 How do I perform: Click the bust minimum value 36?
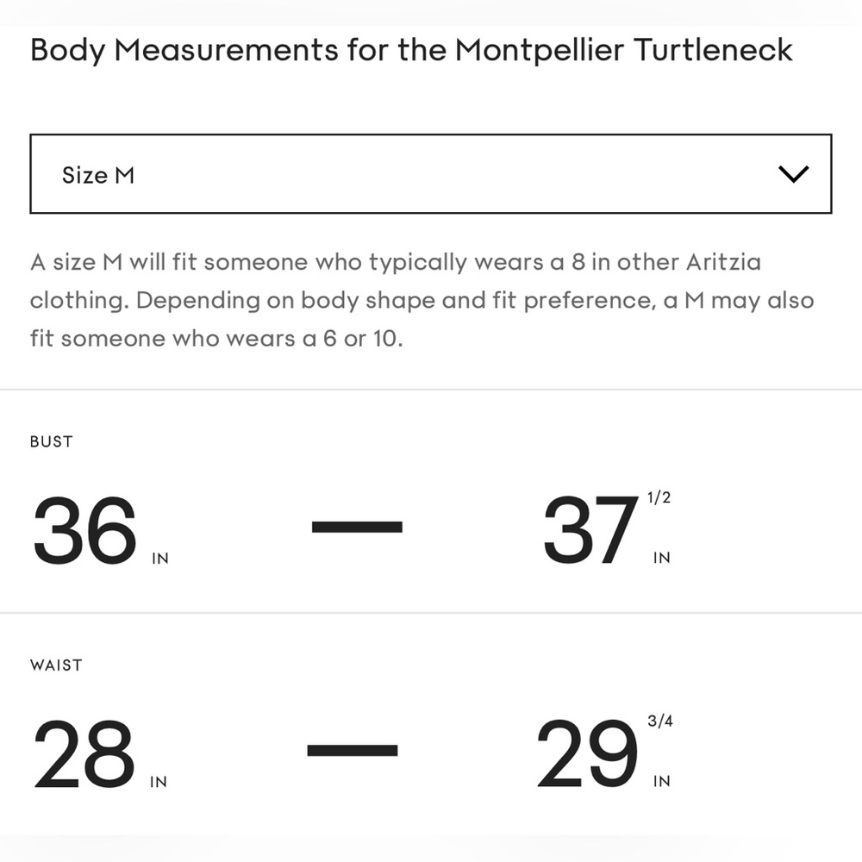(x=84, y=529)
